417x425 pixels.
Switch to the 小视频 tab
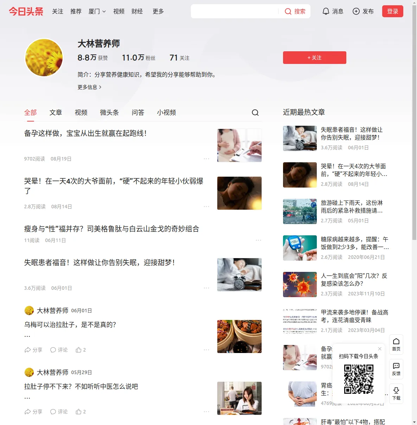166,112
